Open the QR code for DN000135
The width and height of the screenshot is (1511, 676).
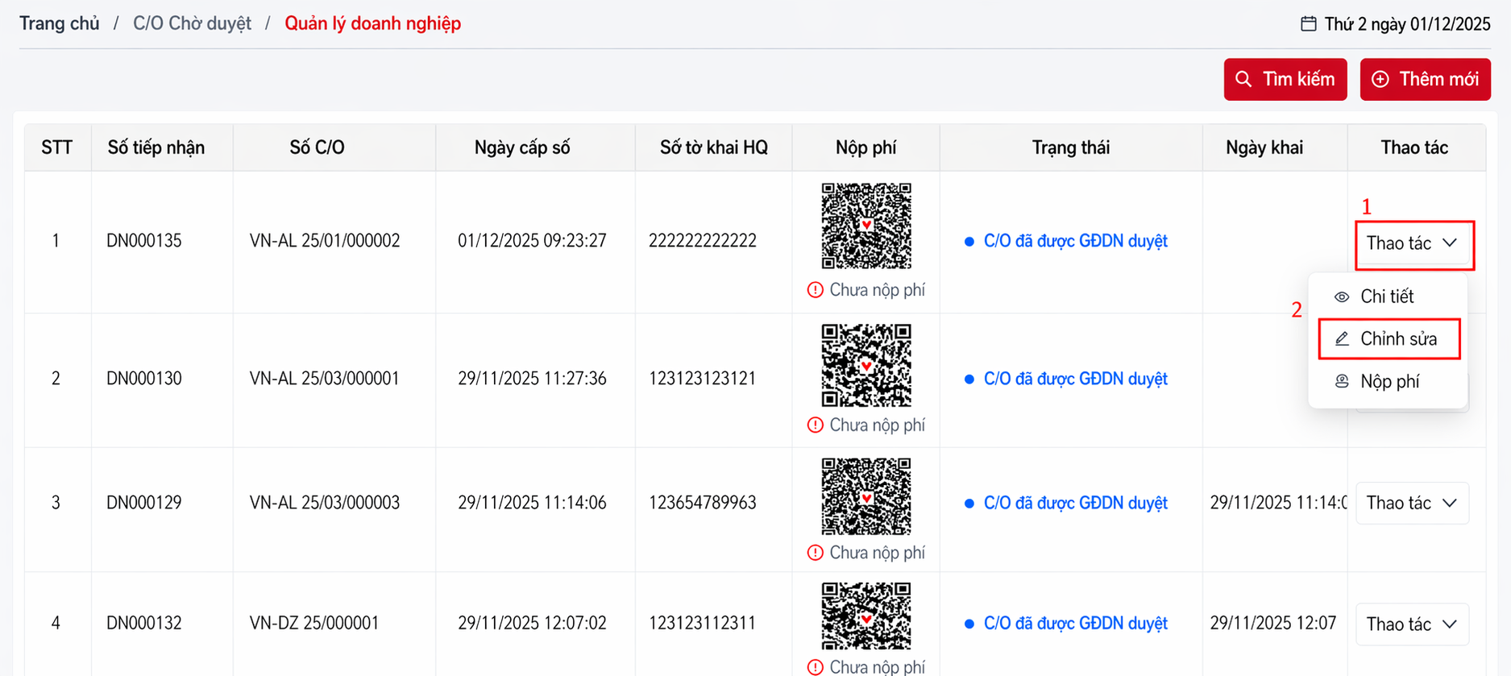[x=866, y=226]
